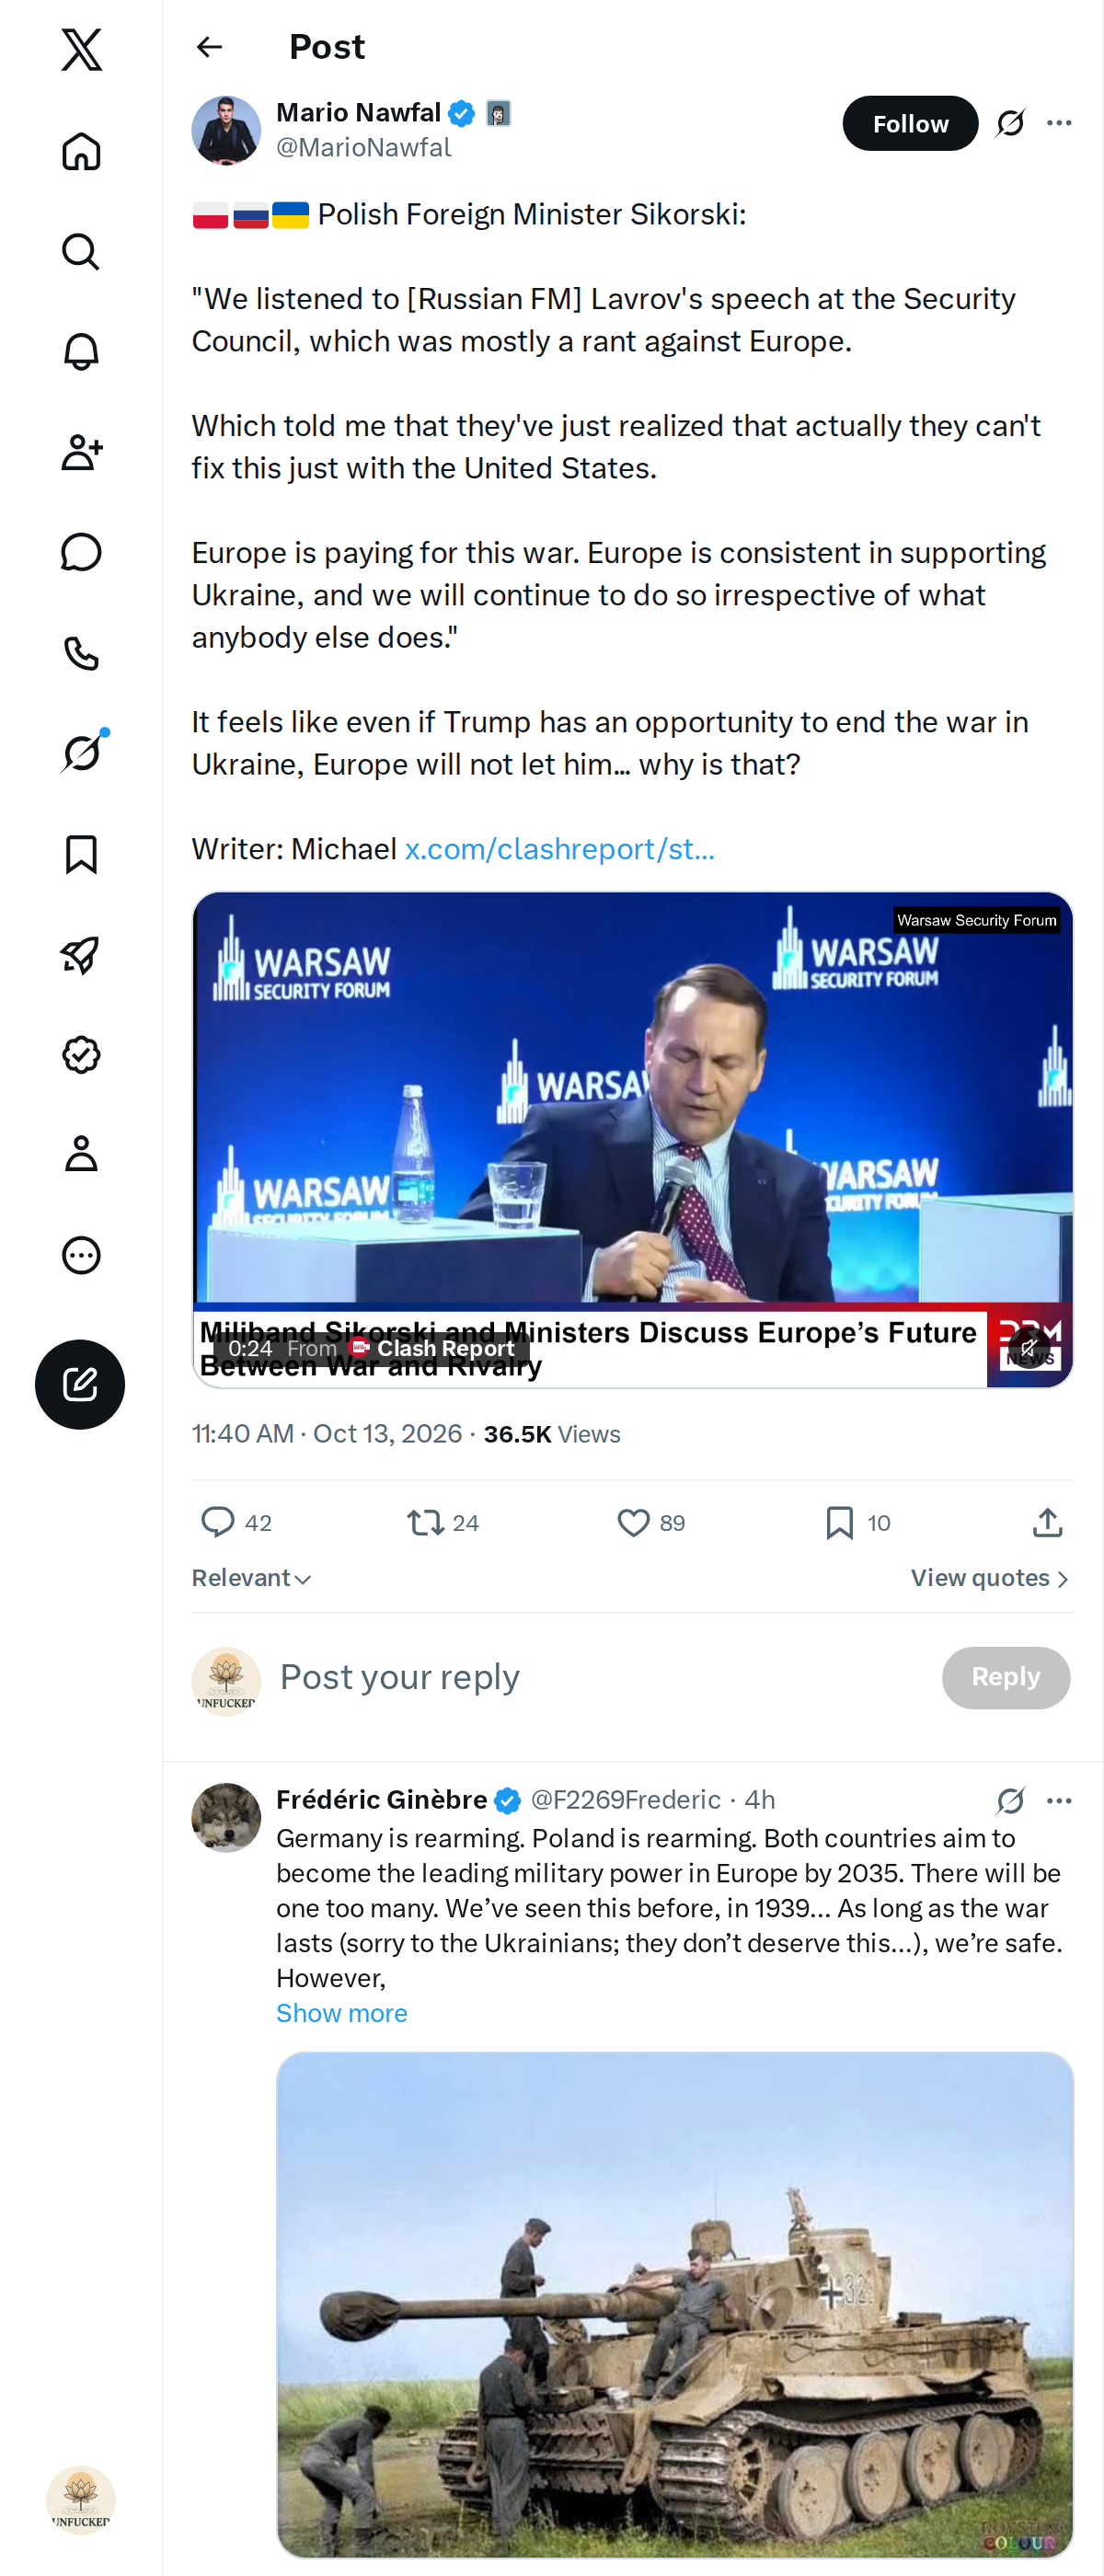Viewport: 1104px width, 2576px height.
Task: Open the x.com/clashreport link
Action: [x=559, y=849]
